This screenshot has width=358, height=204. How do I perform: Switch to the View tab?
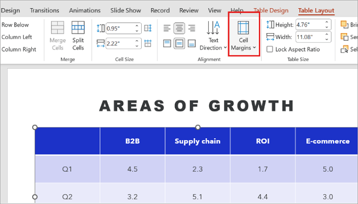pyautogui.click(x=215, y=11)
